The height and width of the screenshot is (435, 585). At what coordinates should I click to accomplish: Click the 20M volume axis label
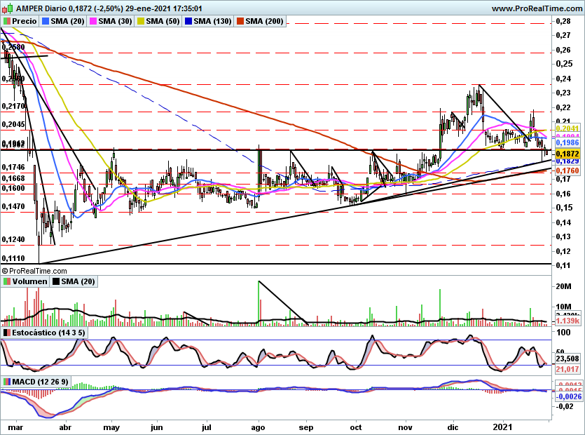pos(563,286)
